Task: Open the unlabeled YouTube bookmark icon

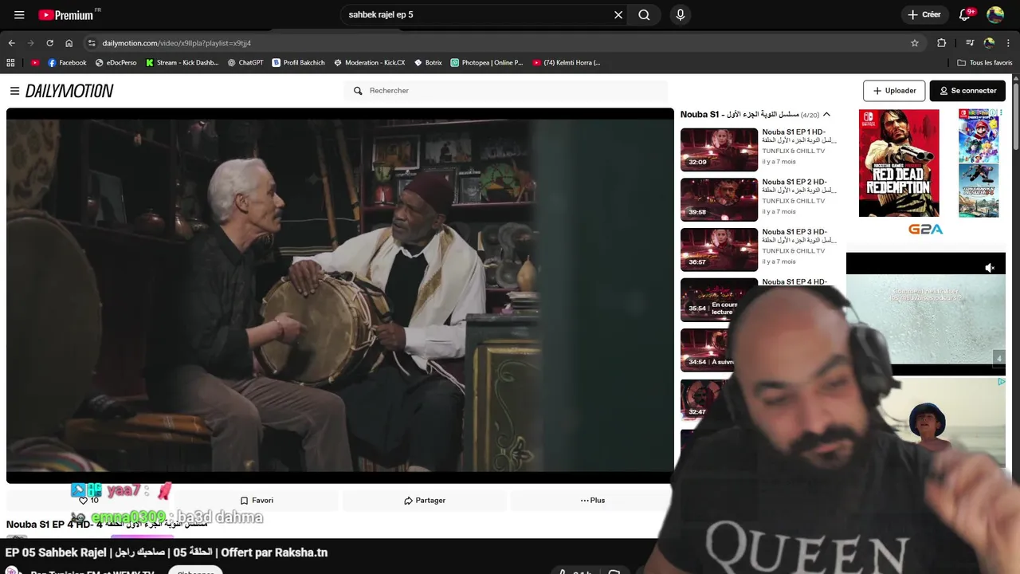Action: (35, 62)
